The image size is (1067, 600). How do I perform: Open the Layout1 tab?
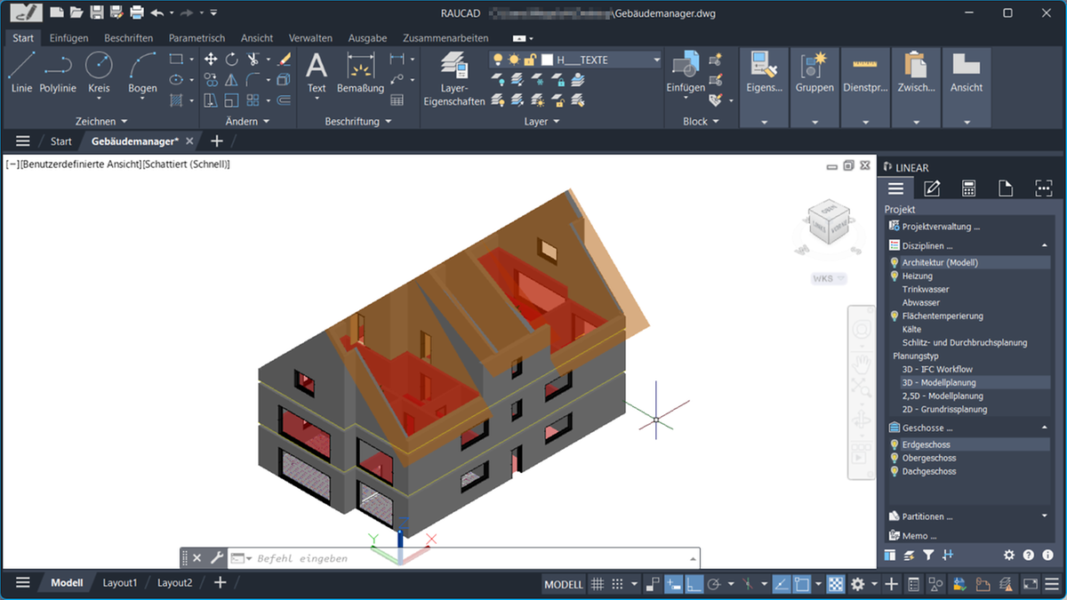click(x=119, y=582)
